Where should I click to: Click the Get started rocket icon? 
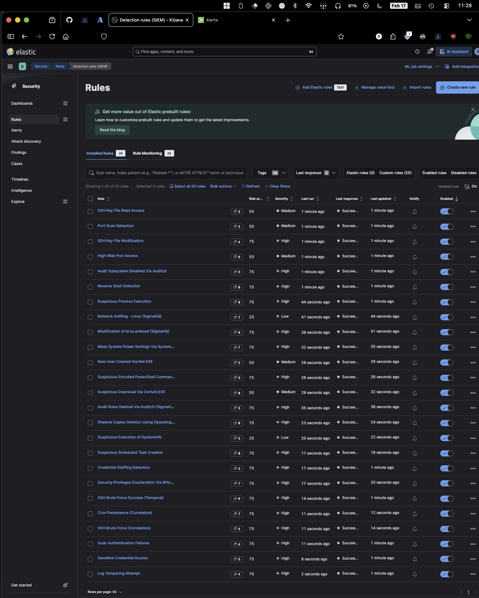pos(65,585)
